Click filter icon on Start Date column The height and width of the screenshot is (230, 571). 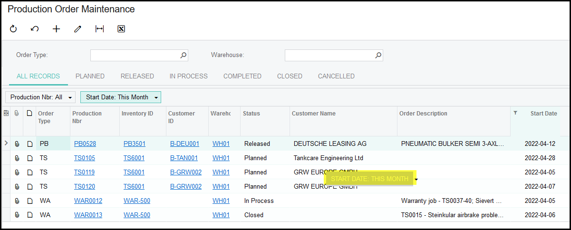pos(515,113)
